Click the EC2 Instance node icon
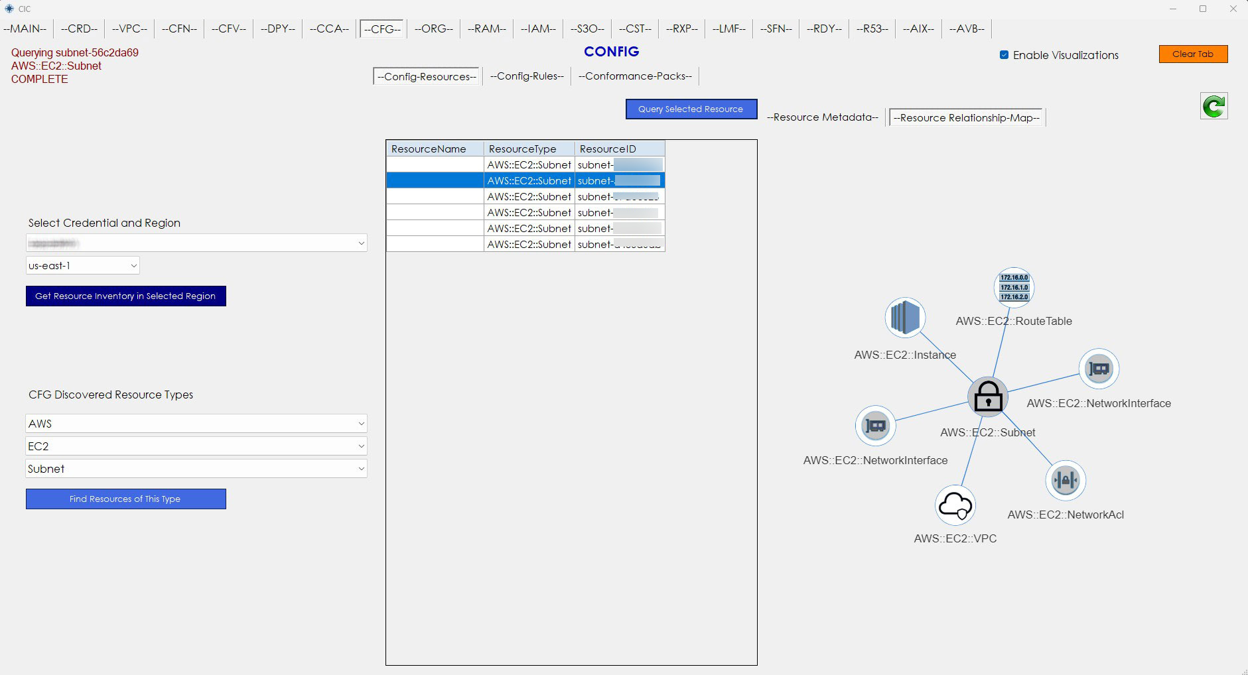Screen dimensions: 1248x675 905,318
